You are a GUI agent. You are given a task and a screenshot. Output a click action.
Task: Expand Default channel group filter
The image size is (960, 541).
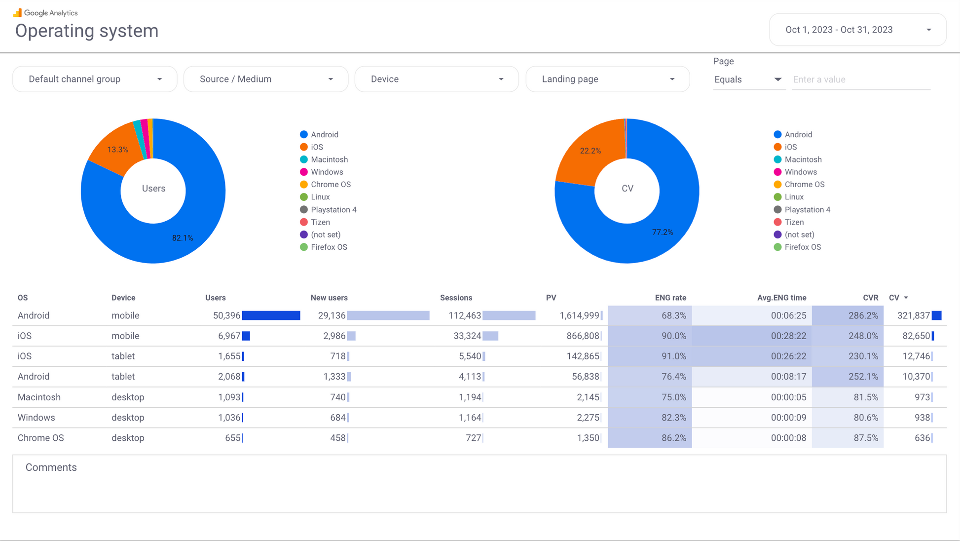(95, 79)
